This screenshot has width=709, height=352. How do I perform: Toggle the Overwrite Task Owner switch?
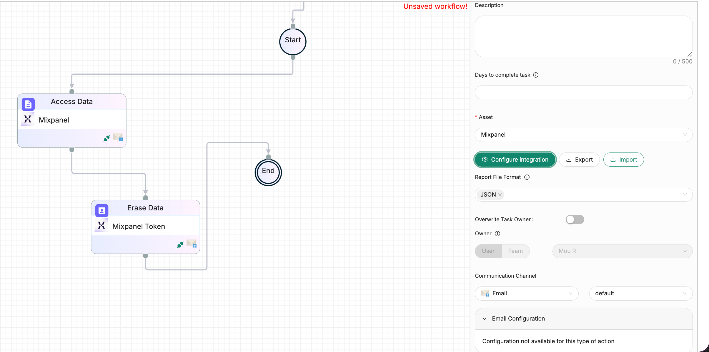pyautogui.click(x=575, y=219)
